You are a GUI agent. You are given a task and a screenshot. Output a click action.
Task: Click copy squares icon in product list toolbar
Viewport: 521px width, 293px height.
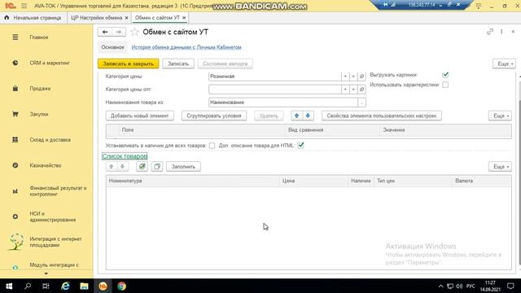click(x=157, y=166)
